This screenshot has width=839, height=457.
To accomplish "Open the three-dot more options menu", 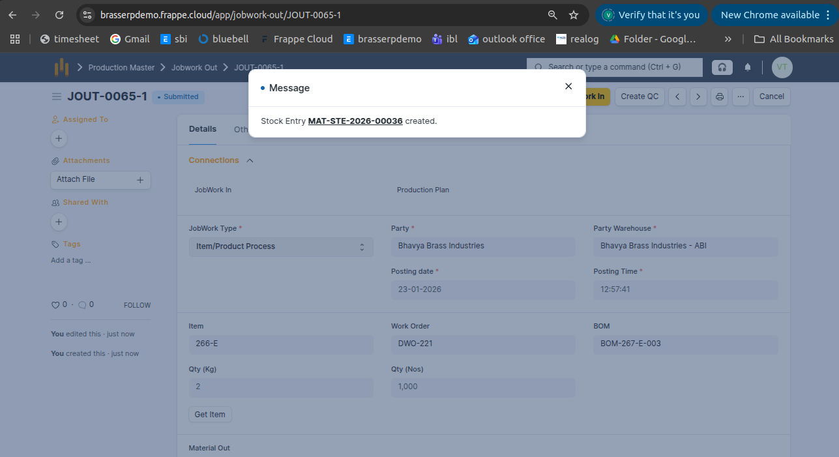I will click(740, 96).
